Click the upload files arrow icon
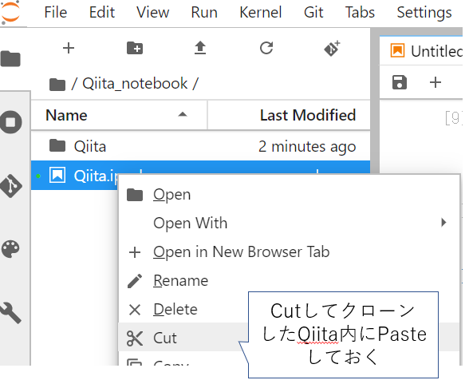The height and width of the screenshot is (380, 469). 200,48
